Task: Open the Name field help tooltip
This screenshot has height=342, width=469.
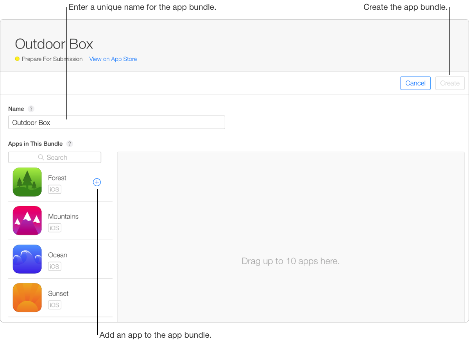Action: pyautogui.click(x=31, y=109)
